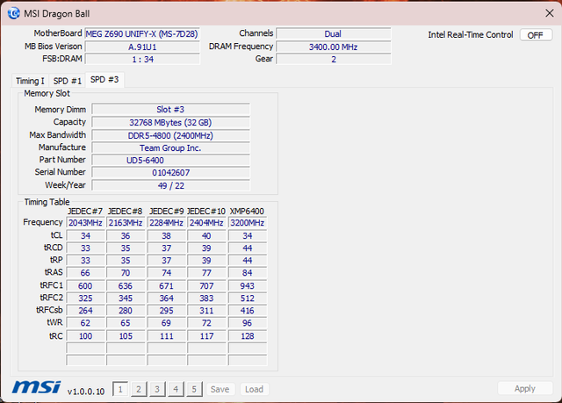This screenshot has height=403, width=562.
Task: Click the JEDEC#9 tRFC1 cell 671
Action: point(166,286)
